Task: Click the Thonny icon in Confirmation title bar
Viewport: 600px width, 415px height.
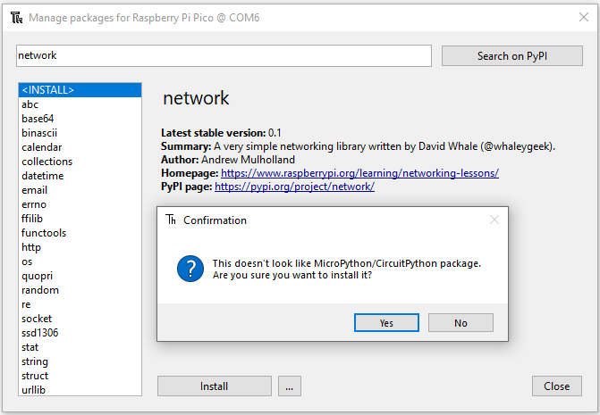Action: click(171, 220)
